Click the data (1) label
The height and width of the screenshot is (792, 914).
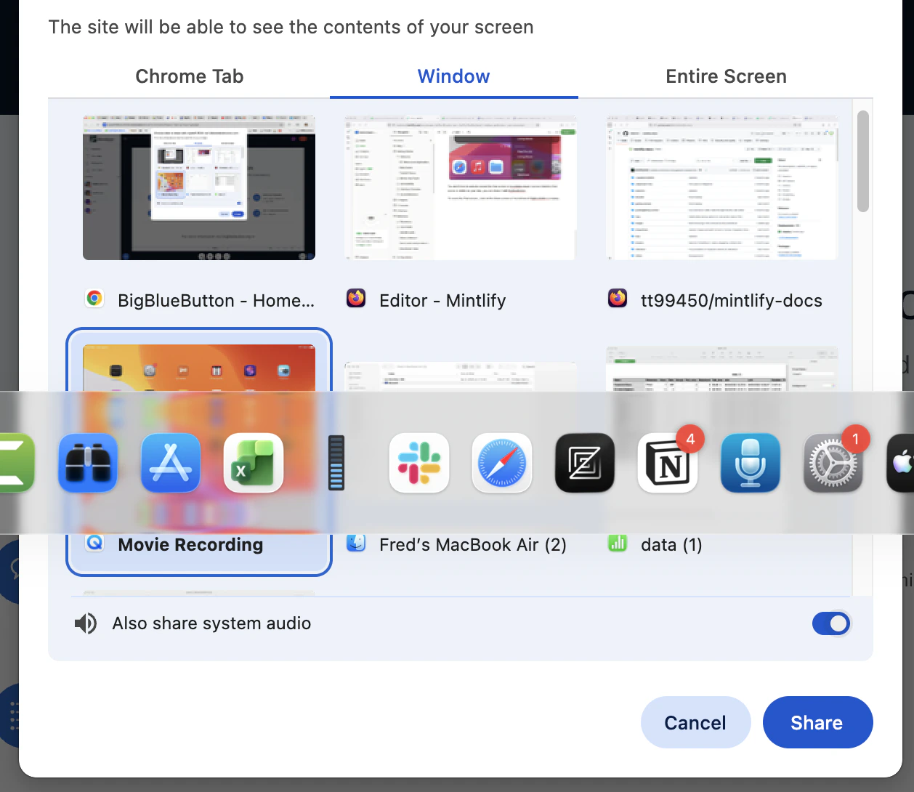tap(671, 544)
